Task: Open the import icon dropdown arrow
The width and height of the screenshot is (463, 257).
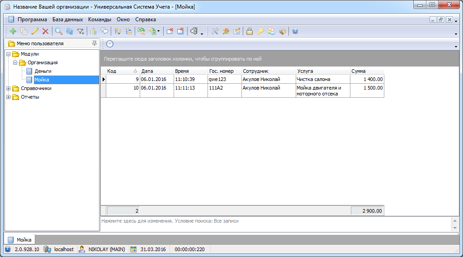Action: [x=159, y=31]
